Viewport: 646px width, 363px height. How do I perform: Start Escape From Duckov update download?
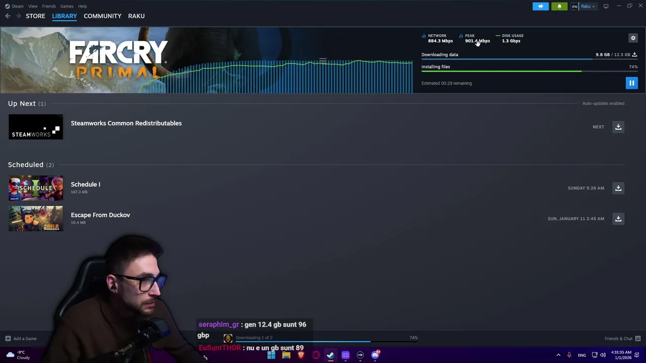pyautogui.click(x=618, y=218)
